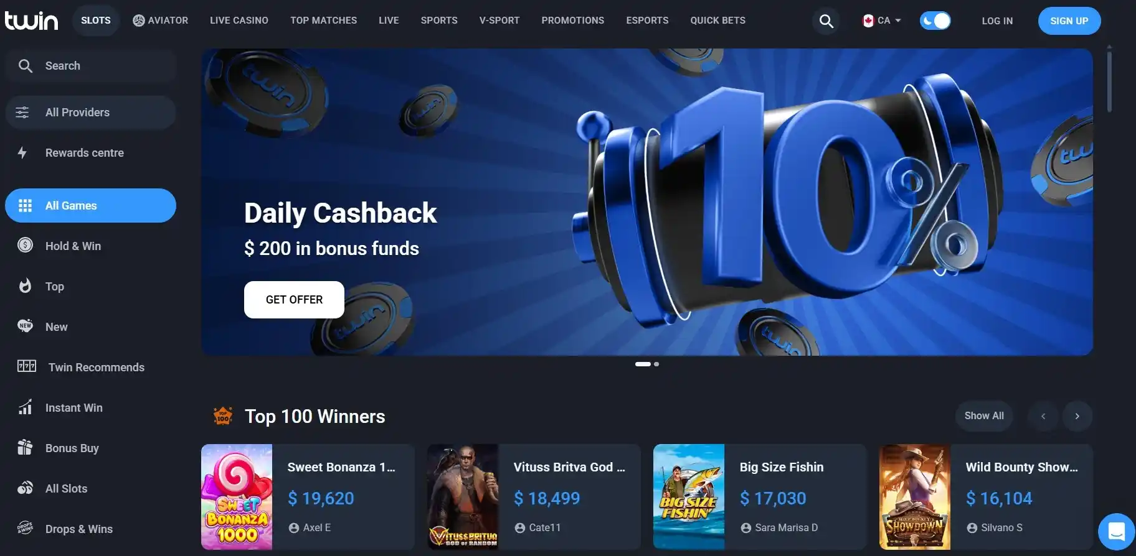This screenshot has width=1136, height=556.
Task: Open the LIVE CASINO menu item
Action: point(239,21)
